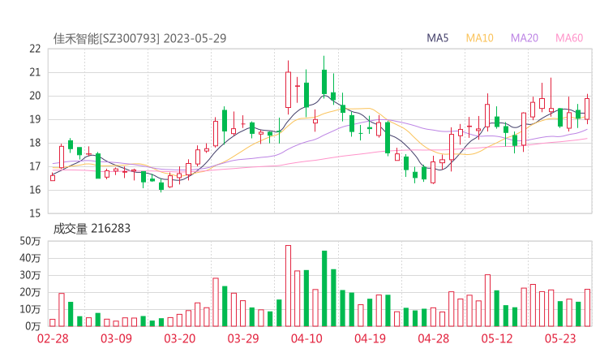
Task: Click the 04-19 date axis label
Action: click(x=370, y=338)
